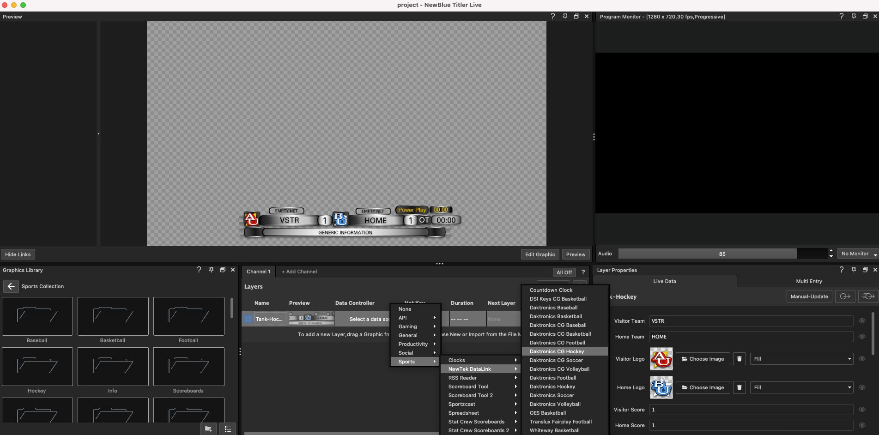Pin the Program Monitor panel
The image size is (879, 435).
coord(854,16)
